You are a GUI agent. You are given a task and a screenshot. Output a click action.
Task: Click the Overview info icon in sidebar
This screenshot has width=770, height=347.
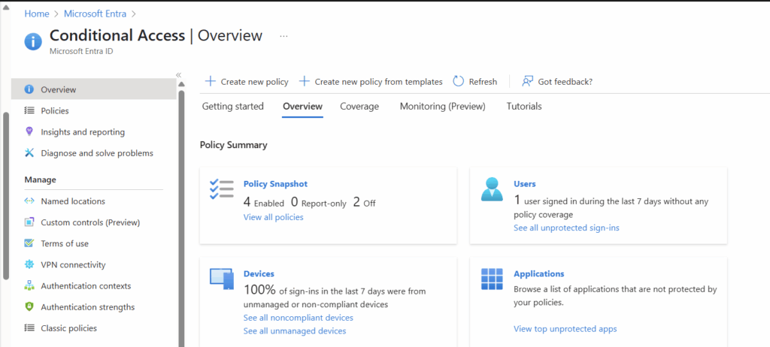pos(29,89)
